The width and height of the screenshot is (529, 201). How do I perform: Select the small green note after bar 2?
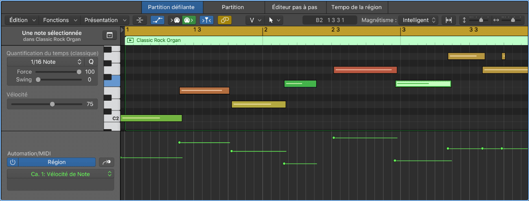(x=300, y=84)
